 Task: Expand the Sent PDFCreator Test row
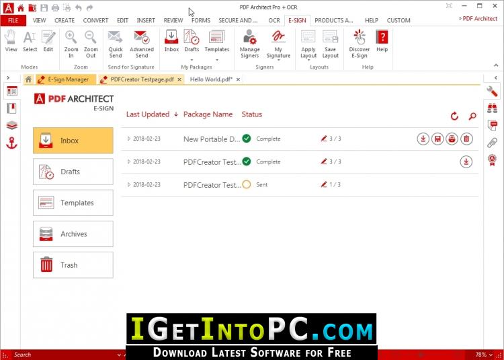[129, 184]
